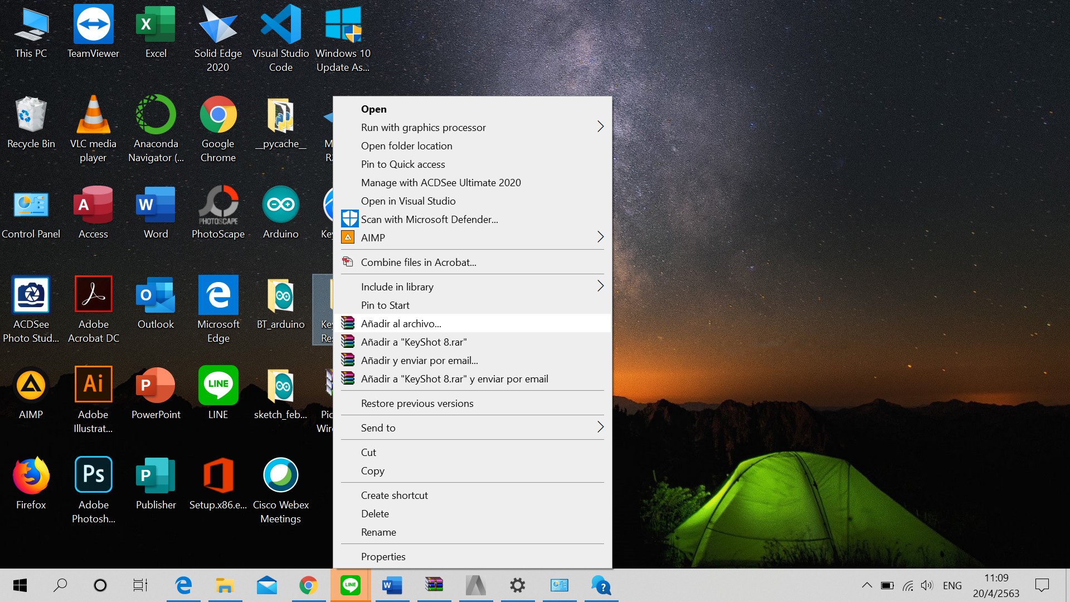
Task: Select the LINE desktop icon
Action: (x=218, y=394)
